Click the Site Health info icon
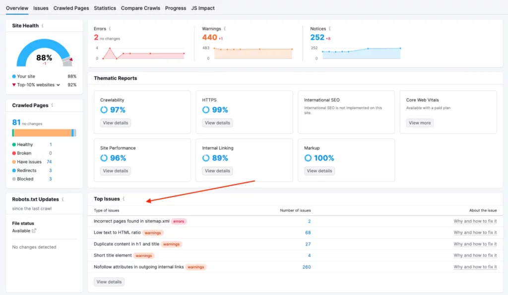Screen dimensions: 508x295 (x=43, y=25)
